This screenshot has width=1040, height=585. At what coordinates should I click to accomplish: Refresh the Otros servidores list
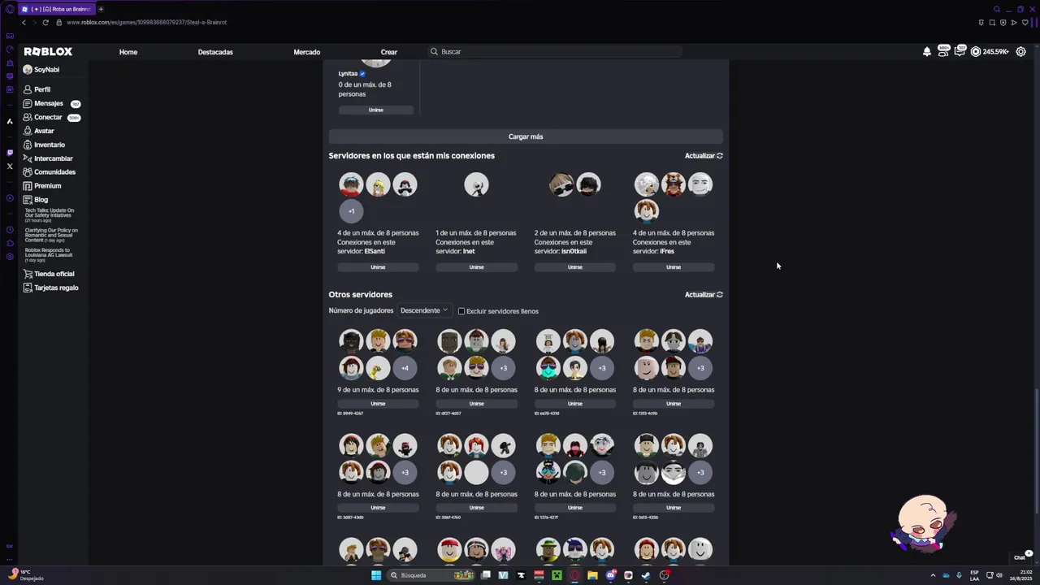(x=704, y=295)
